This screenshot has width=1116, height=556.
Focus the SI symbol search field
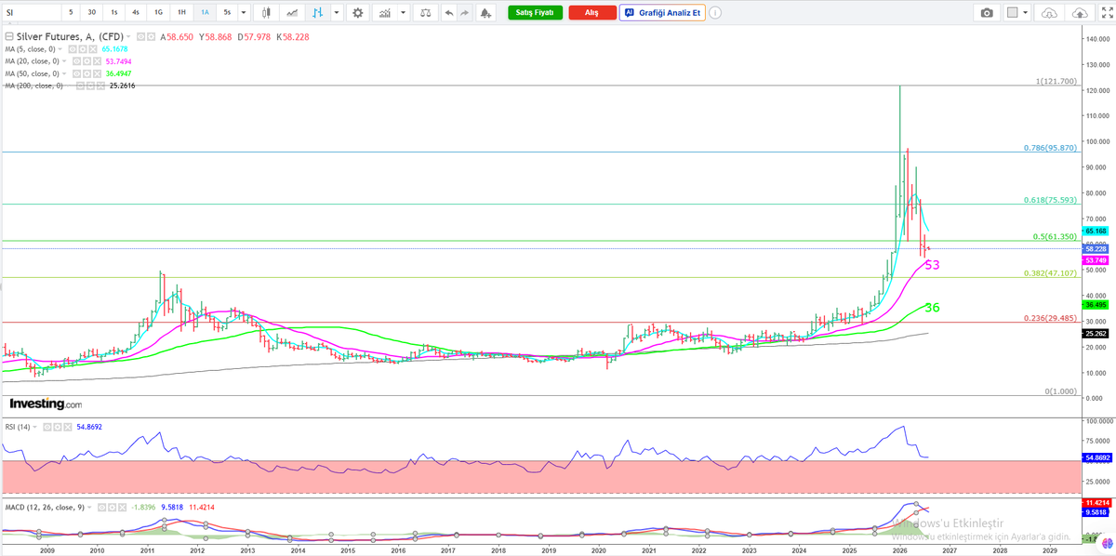click(x=31, y=13)
